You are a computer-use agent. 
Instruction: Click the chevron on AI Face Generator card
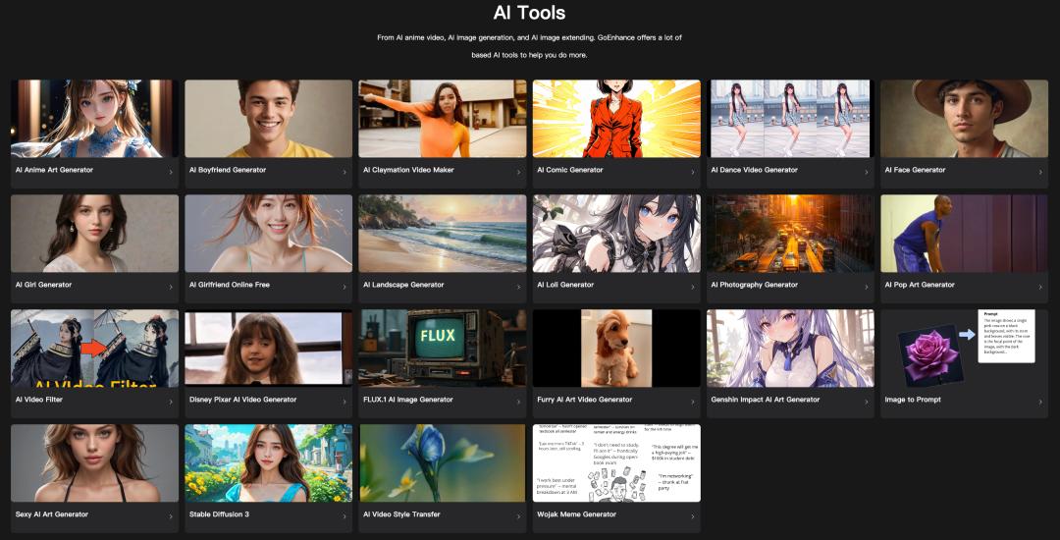point(1040,173)
